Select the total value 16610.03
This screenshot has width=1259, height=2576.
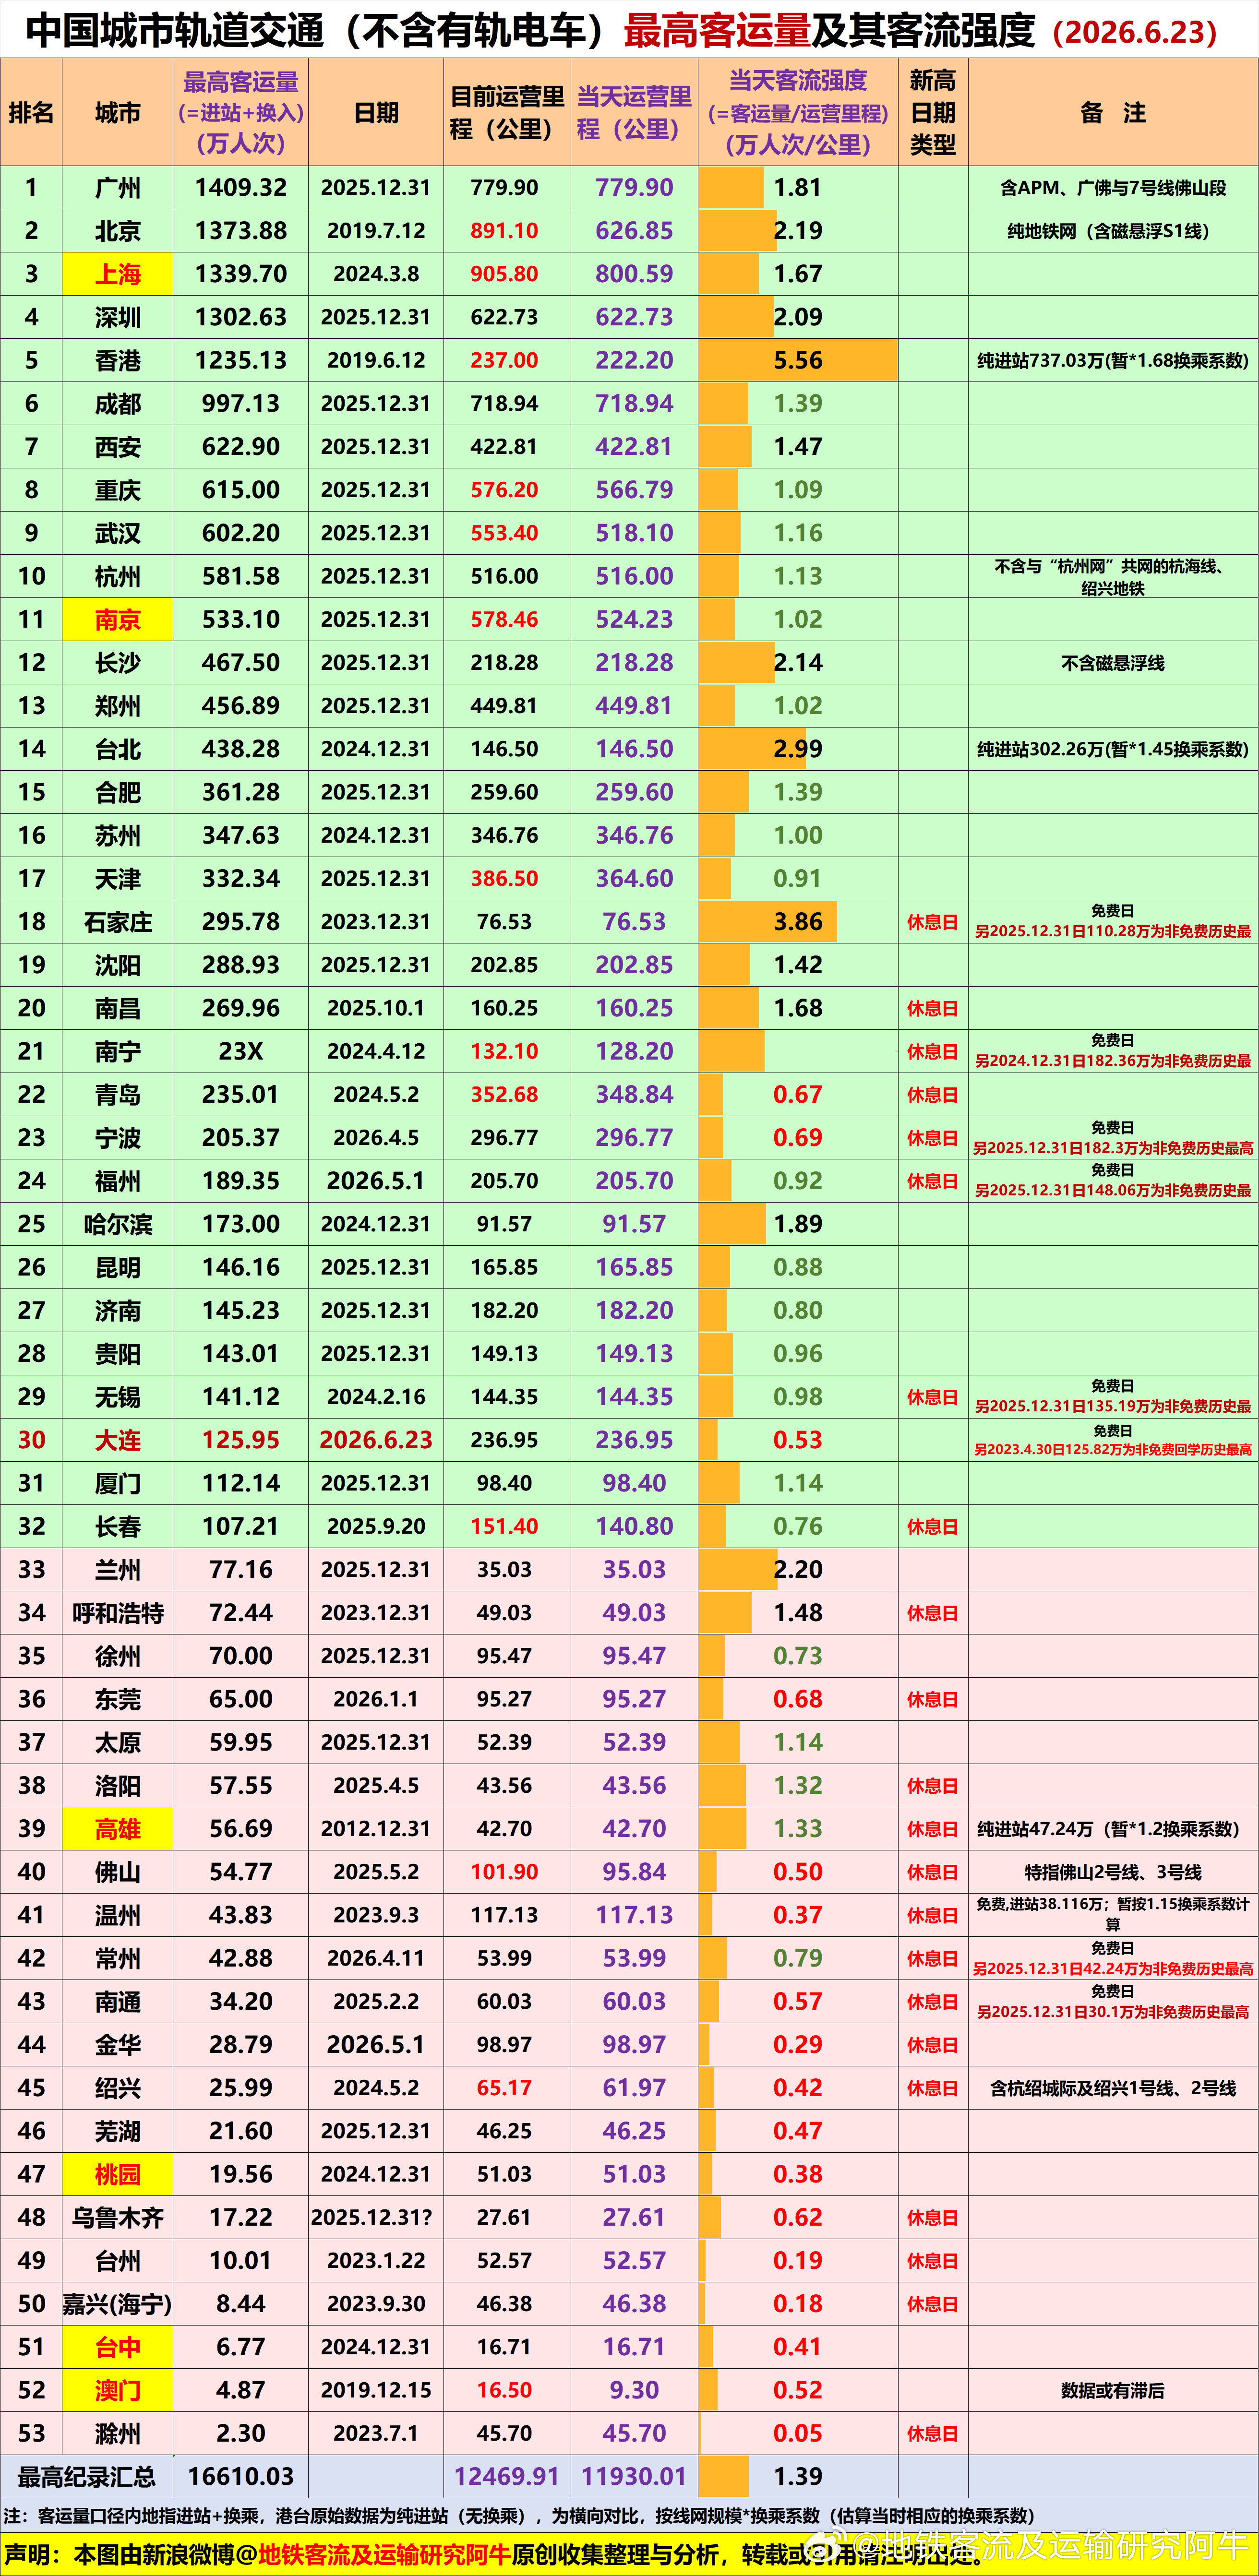241,2477
